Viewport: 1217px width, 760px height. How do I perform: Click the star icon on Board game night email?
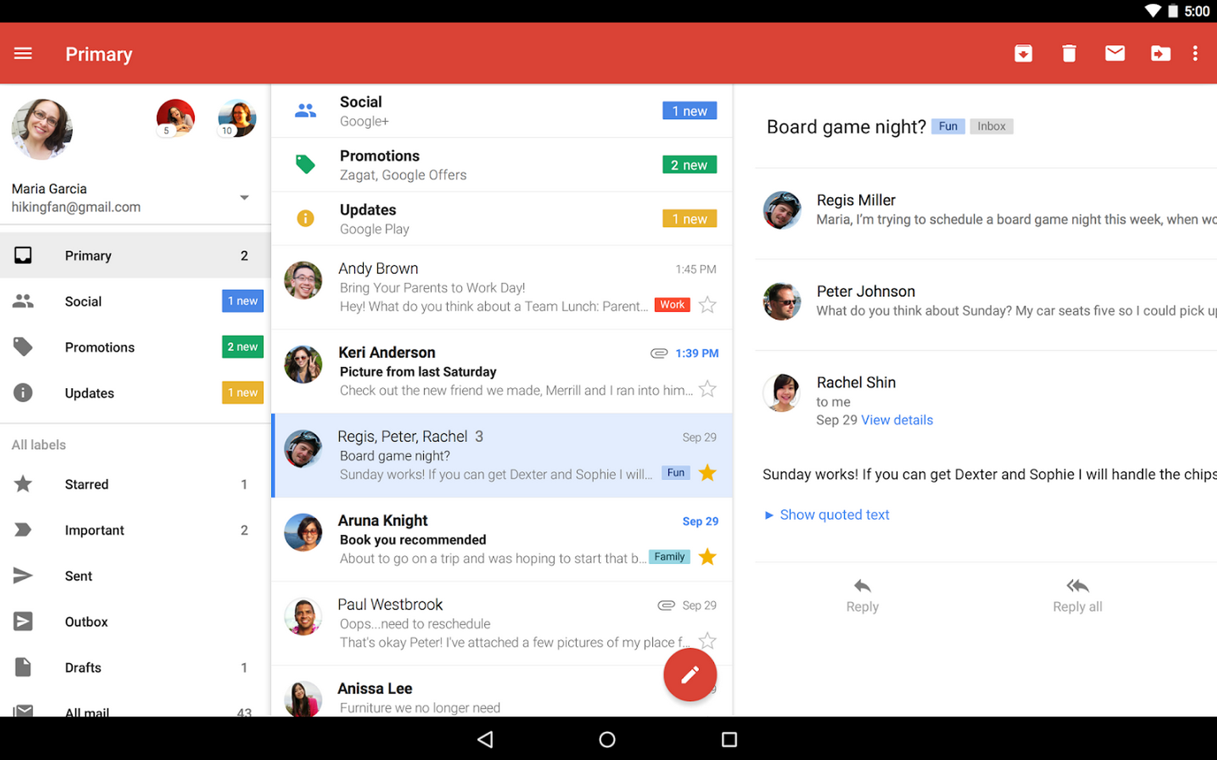pos(707,473)
